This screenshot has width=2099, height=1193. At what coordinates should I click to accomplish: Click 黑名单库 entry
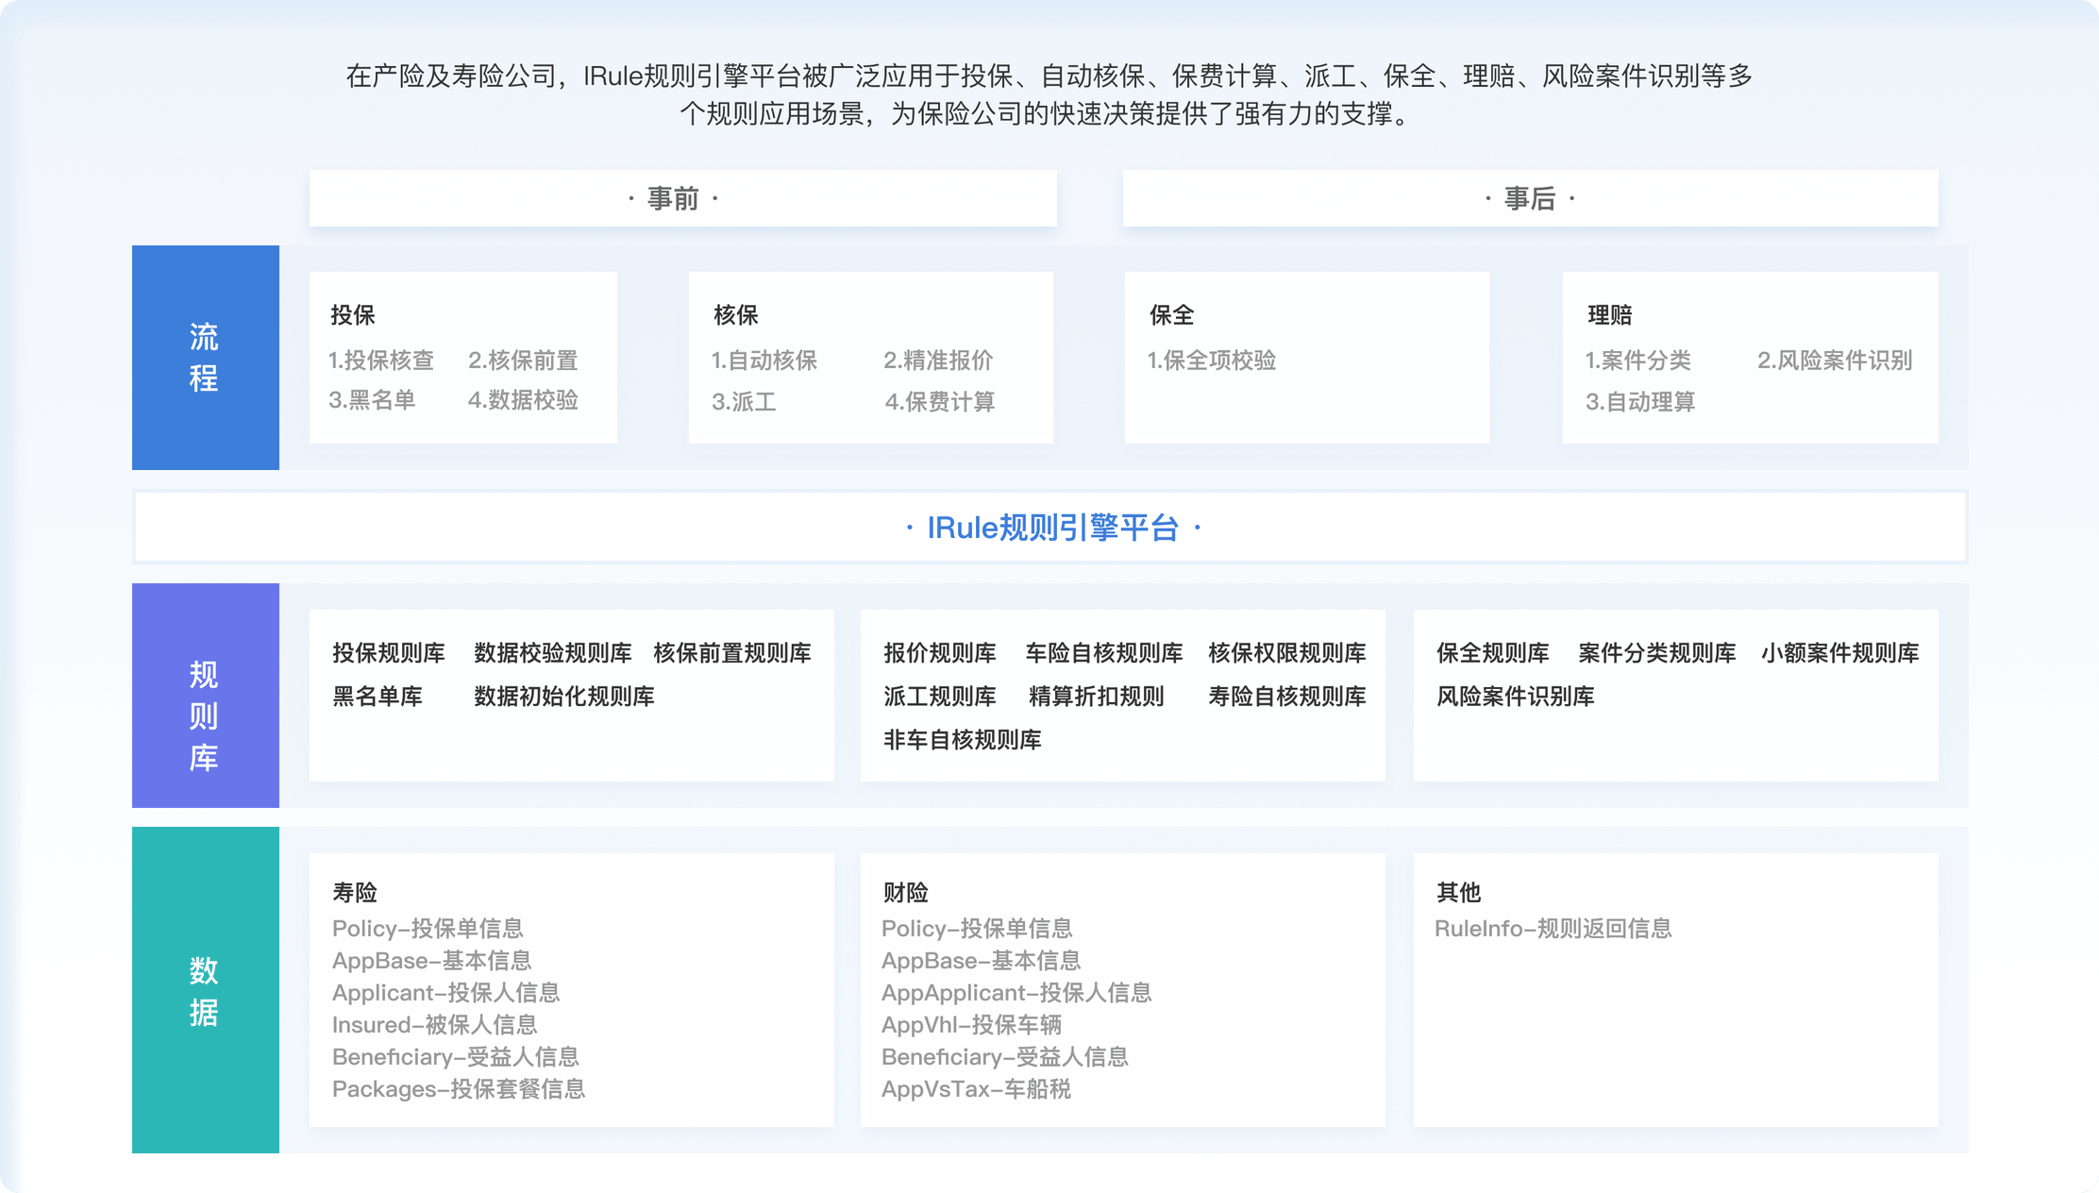[x=377, y=697]
